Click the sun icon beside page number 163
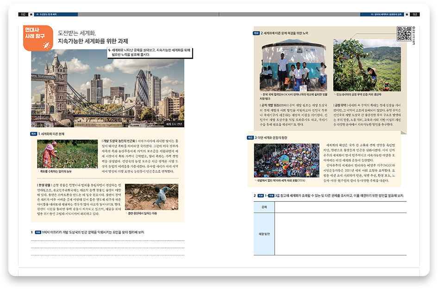438x289 pixels. pos(407,14)
